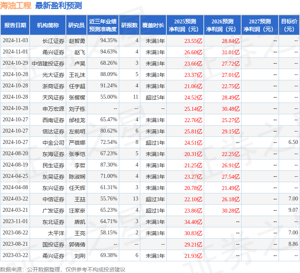300x273 pixels.
Task: Click the 东海证券 institution cell
Action: click(x=53, y=154)
